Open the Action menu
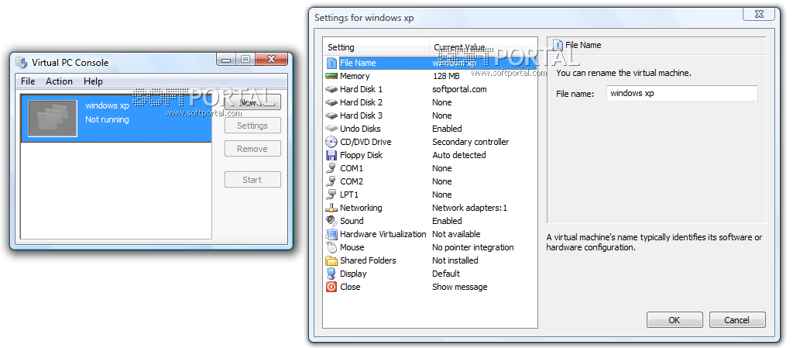793x348 pixels. tap(59, 81)
